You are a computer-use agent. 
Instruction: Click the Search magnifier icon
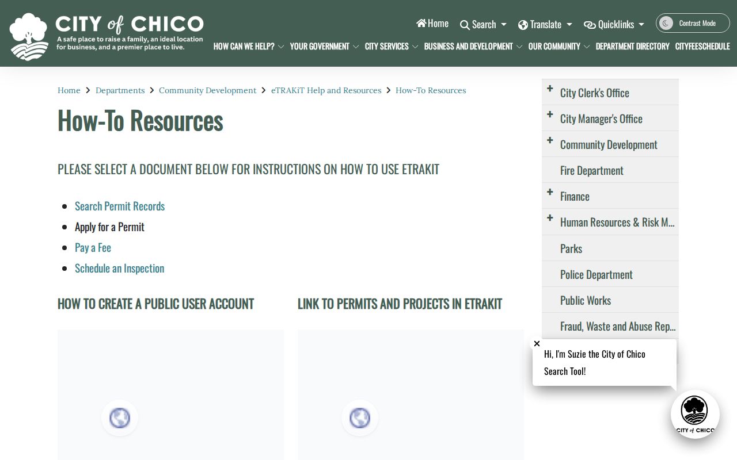pyautogui.click(x=465, y=25)
